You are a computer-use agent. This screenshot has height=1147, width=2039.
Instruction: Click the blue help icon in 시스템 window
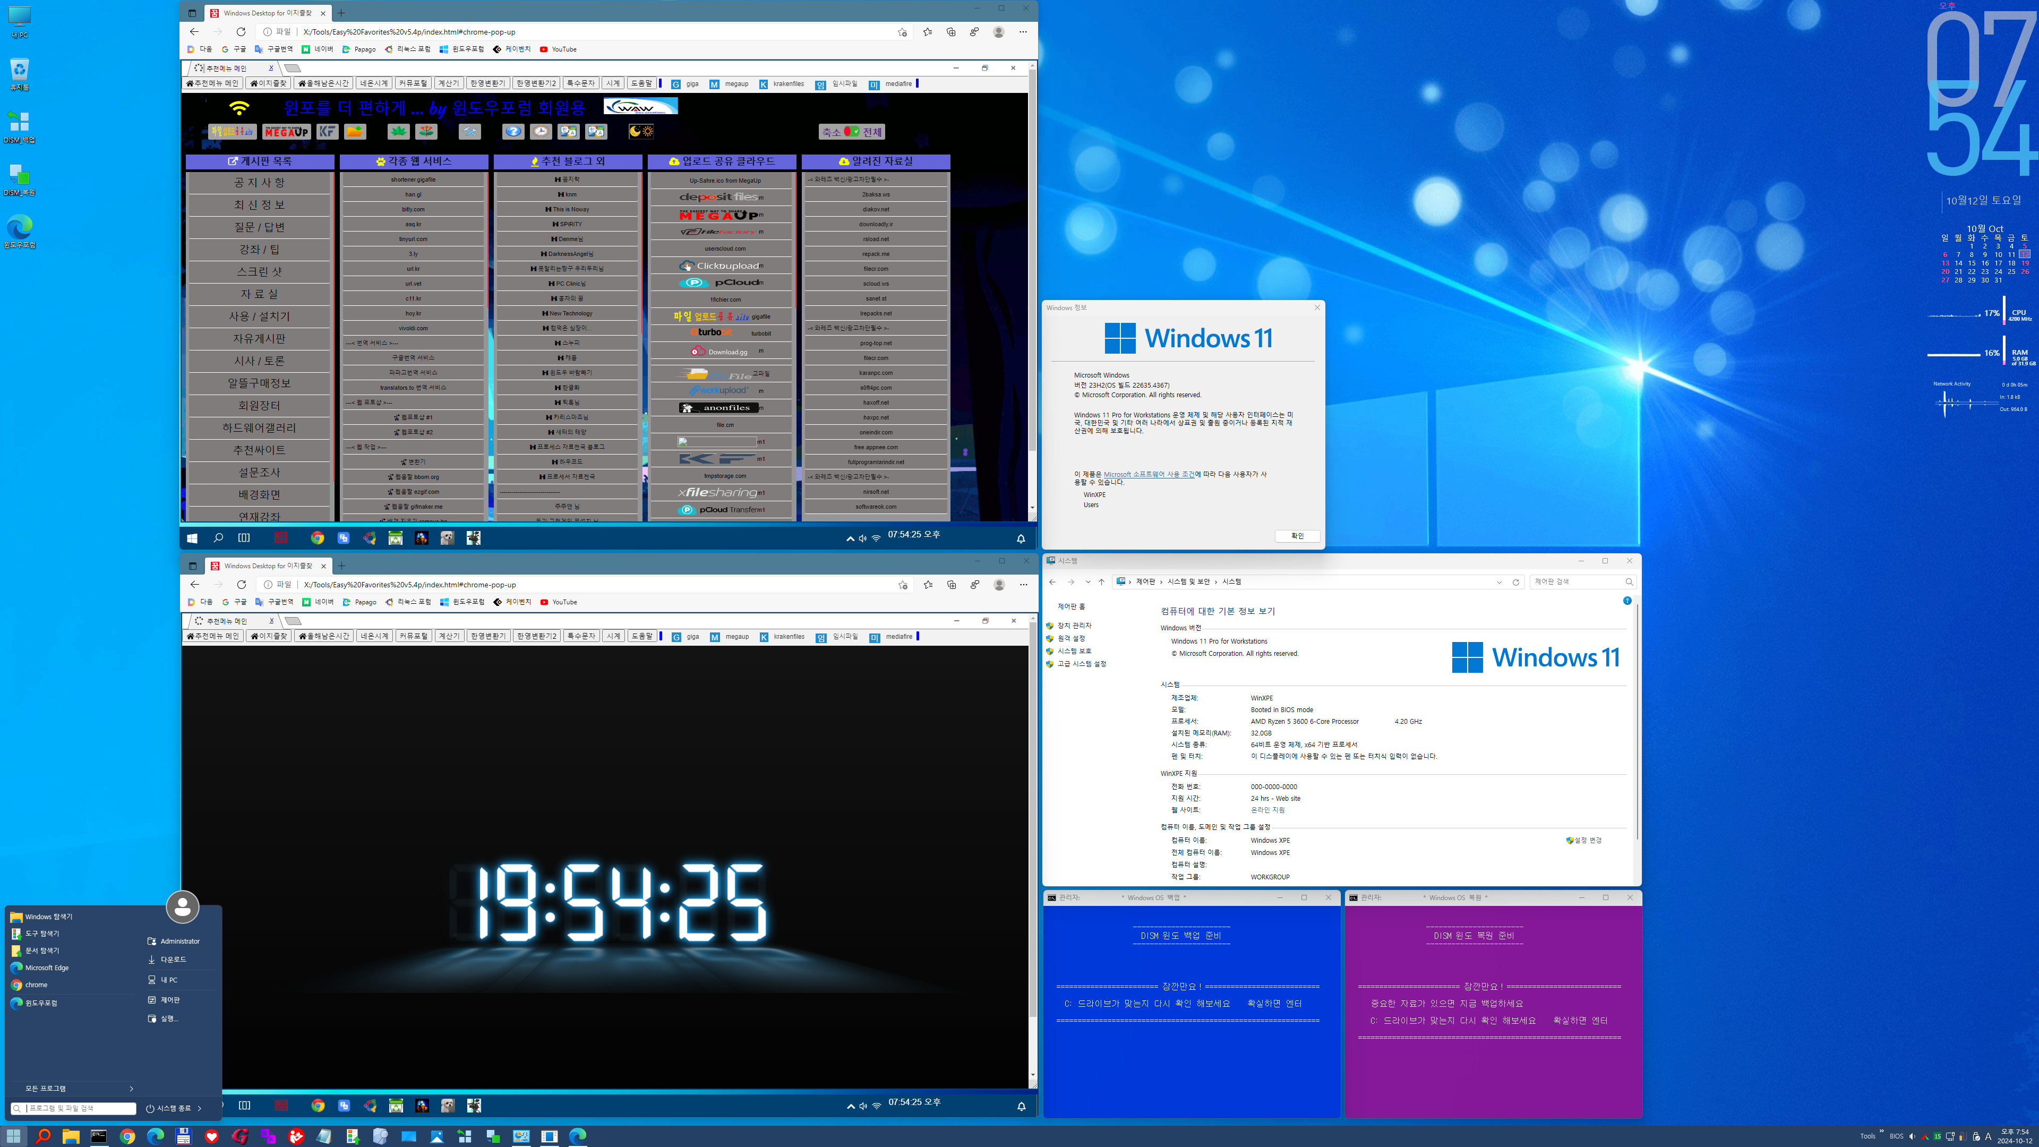[1627, 601]
